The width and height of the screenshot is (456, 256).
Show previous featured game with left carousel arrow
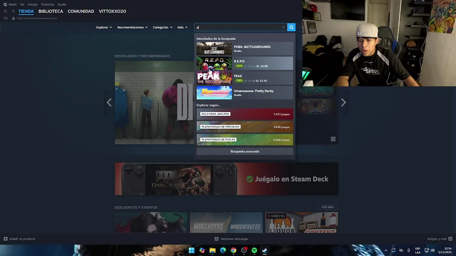coord(109,102)
